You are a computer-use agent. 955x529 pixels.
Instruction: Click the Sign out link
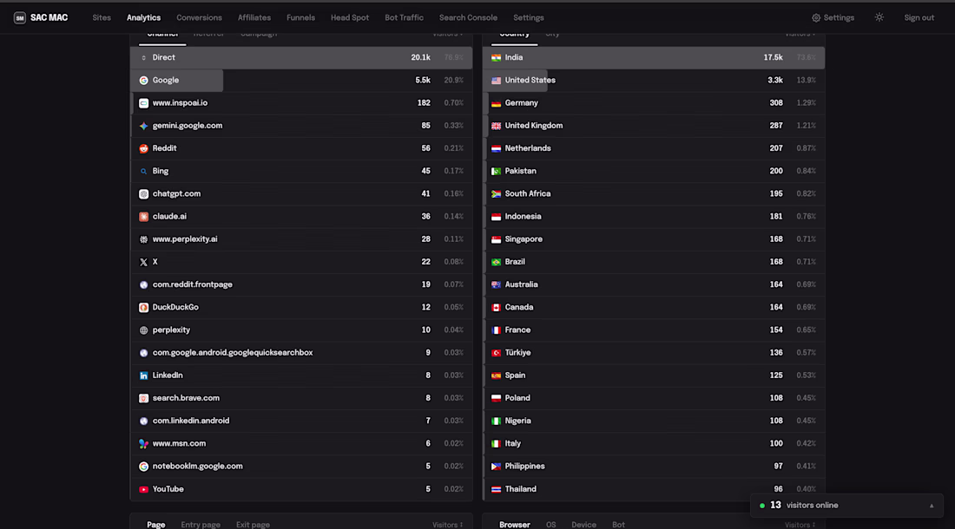tap(919, 17)
